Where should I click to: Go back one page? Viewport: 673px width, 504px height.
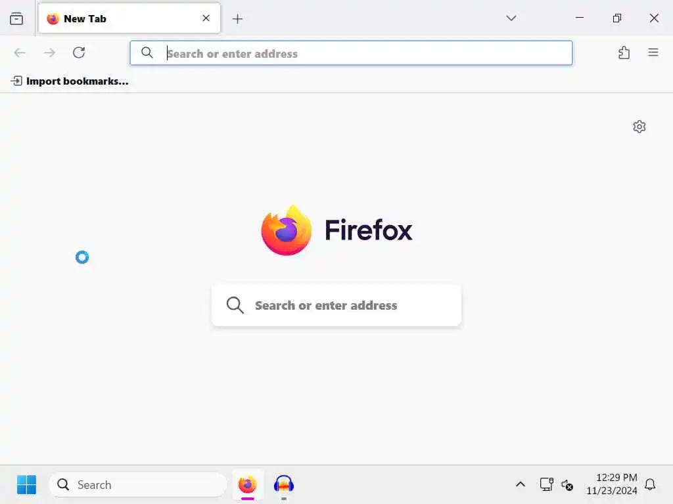coord(20,52)
